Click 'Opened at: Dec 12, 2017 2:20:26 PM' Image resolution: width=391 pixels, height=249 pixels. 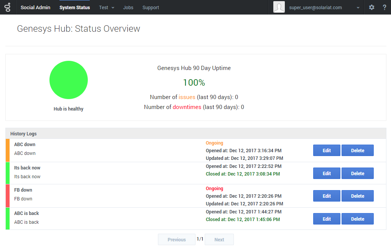(x=244, y=196)
